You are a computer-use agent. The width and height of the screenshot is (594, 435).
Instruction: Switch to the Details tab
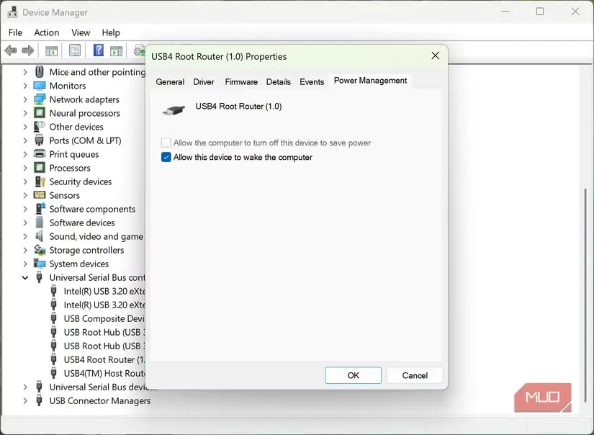click(279, 82)
